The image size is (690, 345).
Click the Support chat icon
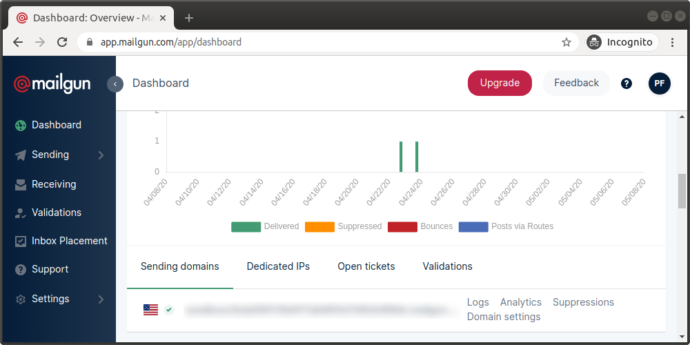click(x=21, y=270)
